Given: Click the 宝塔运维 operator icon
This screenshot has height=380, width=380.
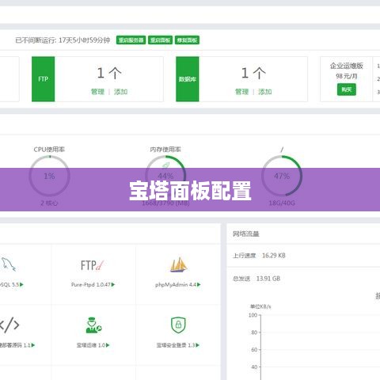Looking at the screenshot, I should click(93, 325).
